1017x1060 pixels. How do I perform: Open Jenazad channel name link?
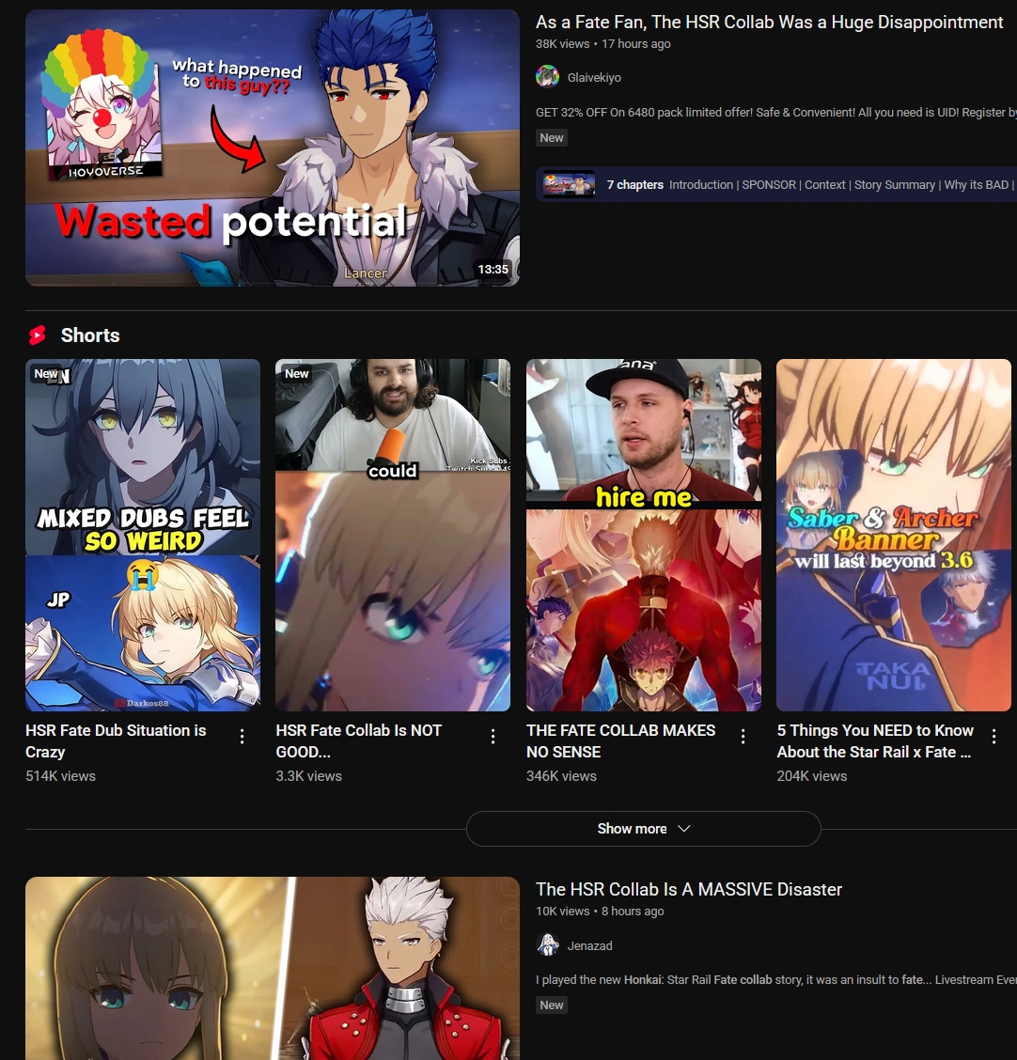click(589, 945)
